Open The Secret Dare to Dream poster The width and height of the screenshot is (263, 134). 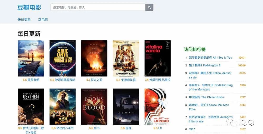31,58
